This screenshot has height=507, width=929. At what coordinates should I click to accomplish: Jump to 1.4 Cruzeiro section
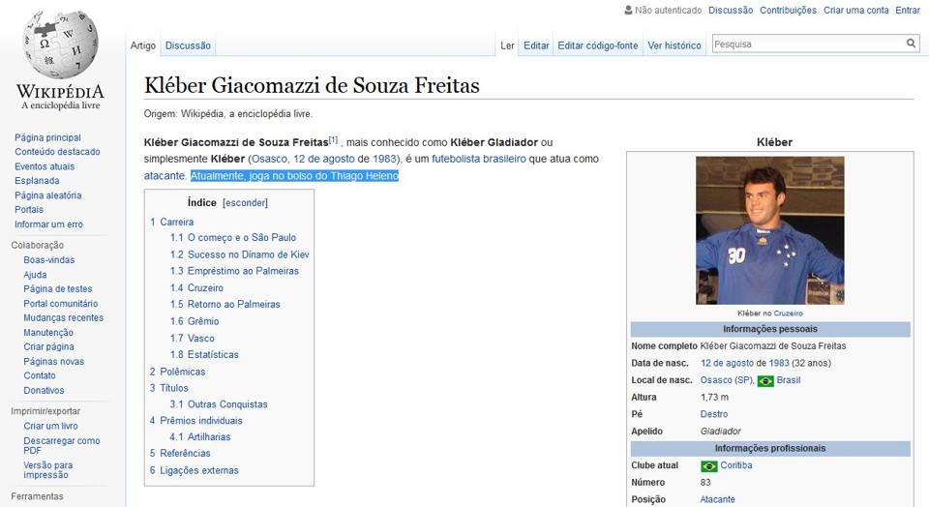[x=196, y=288]
